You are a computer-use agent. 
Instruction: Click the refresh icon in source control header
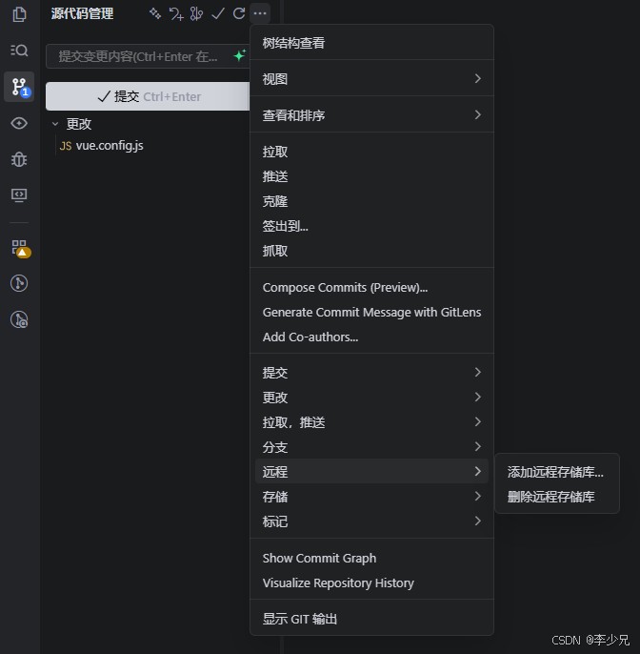coord(239,13)
